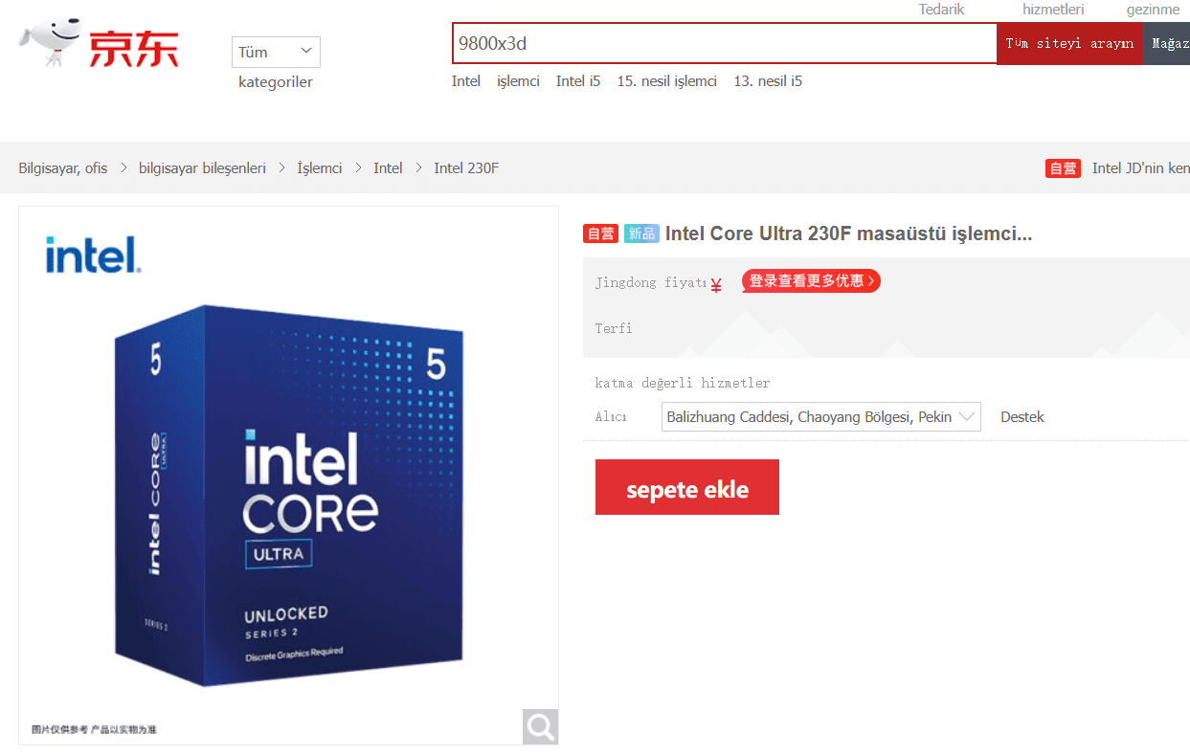Open the image magnifier icon
The image size is (1190, 755).
pyautogui.click(x=540, y=726)
